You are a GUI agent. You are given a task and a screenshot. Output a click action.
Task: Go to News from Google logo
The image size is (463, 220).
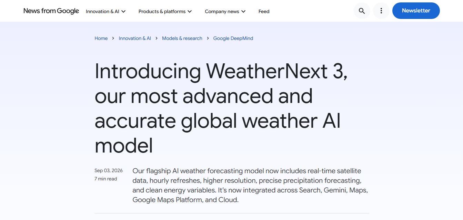click(51, 11)
